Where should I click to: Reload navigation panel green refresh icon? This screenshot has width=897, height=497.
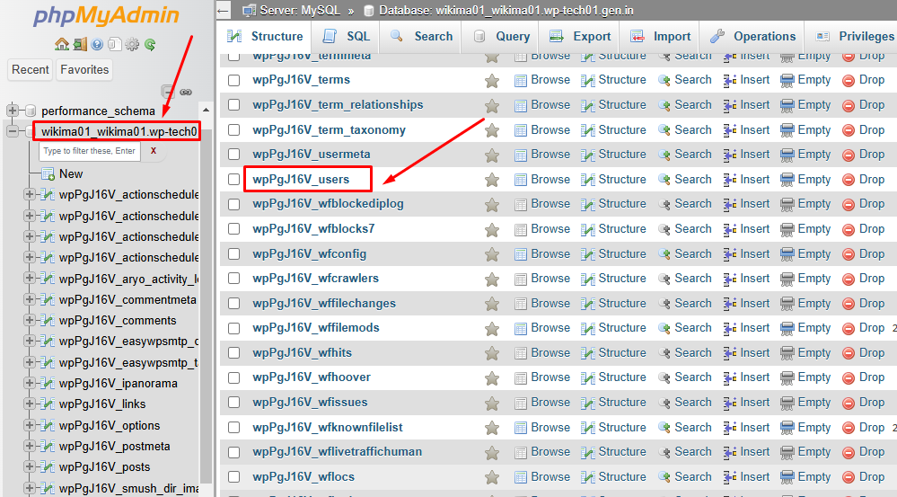coord(150,44)
